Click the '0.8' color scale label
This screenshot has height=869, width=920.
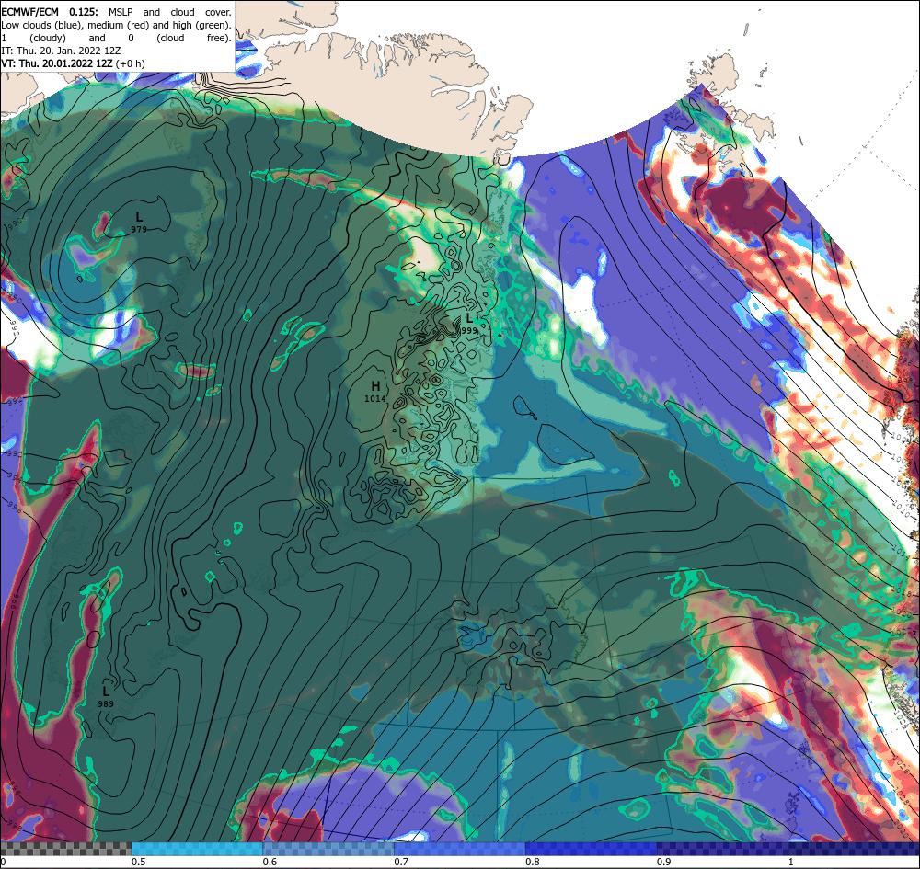coord(533,862)
